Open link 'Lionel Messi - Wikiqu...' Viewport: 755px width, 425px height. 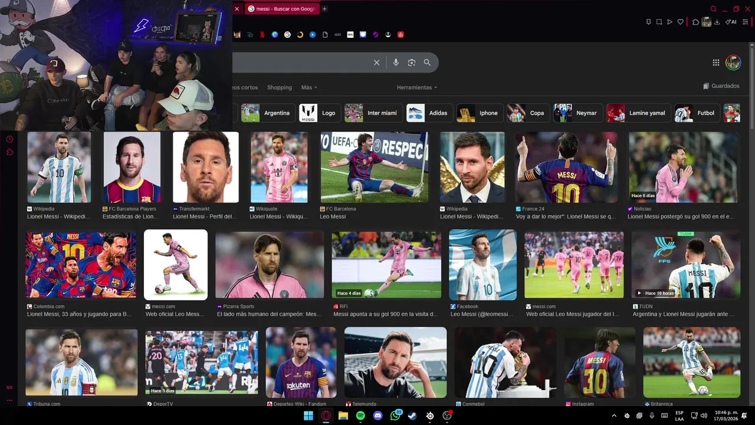(x=279, y=217)
